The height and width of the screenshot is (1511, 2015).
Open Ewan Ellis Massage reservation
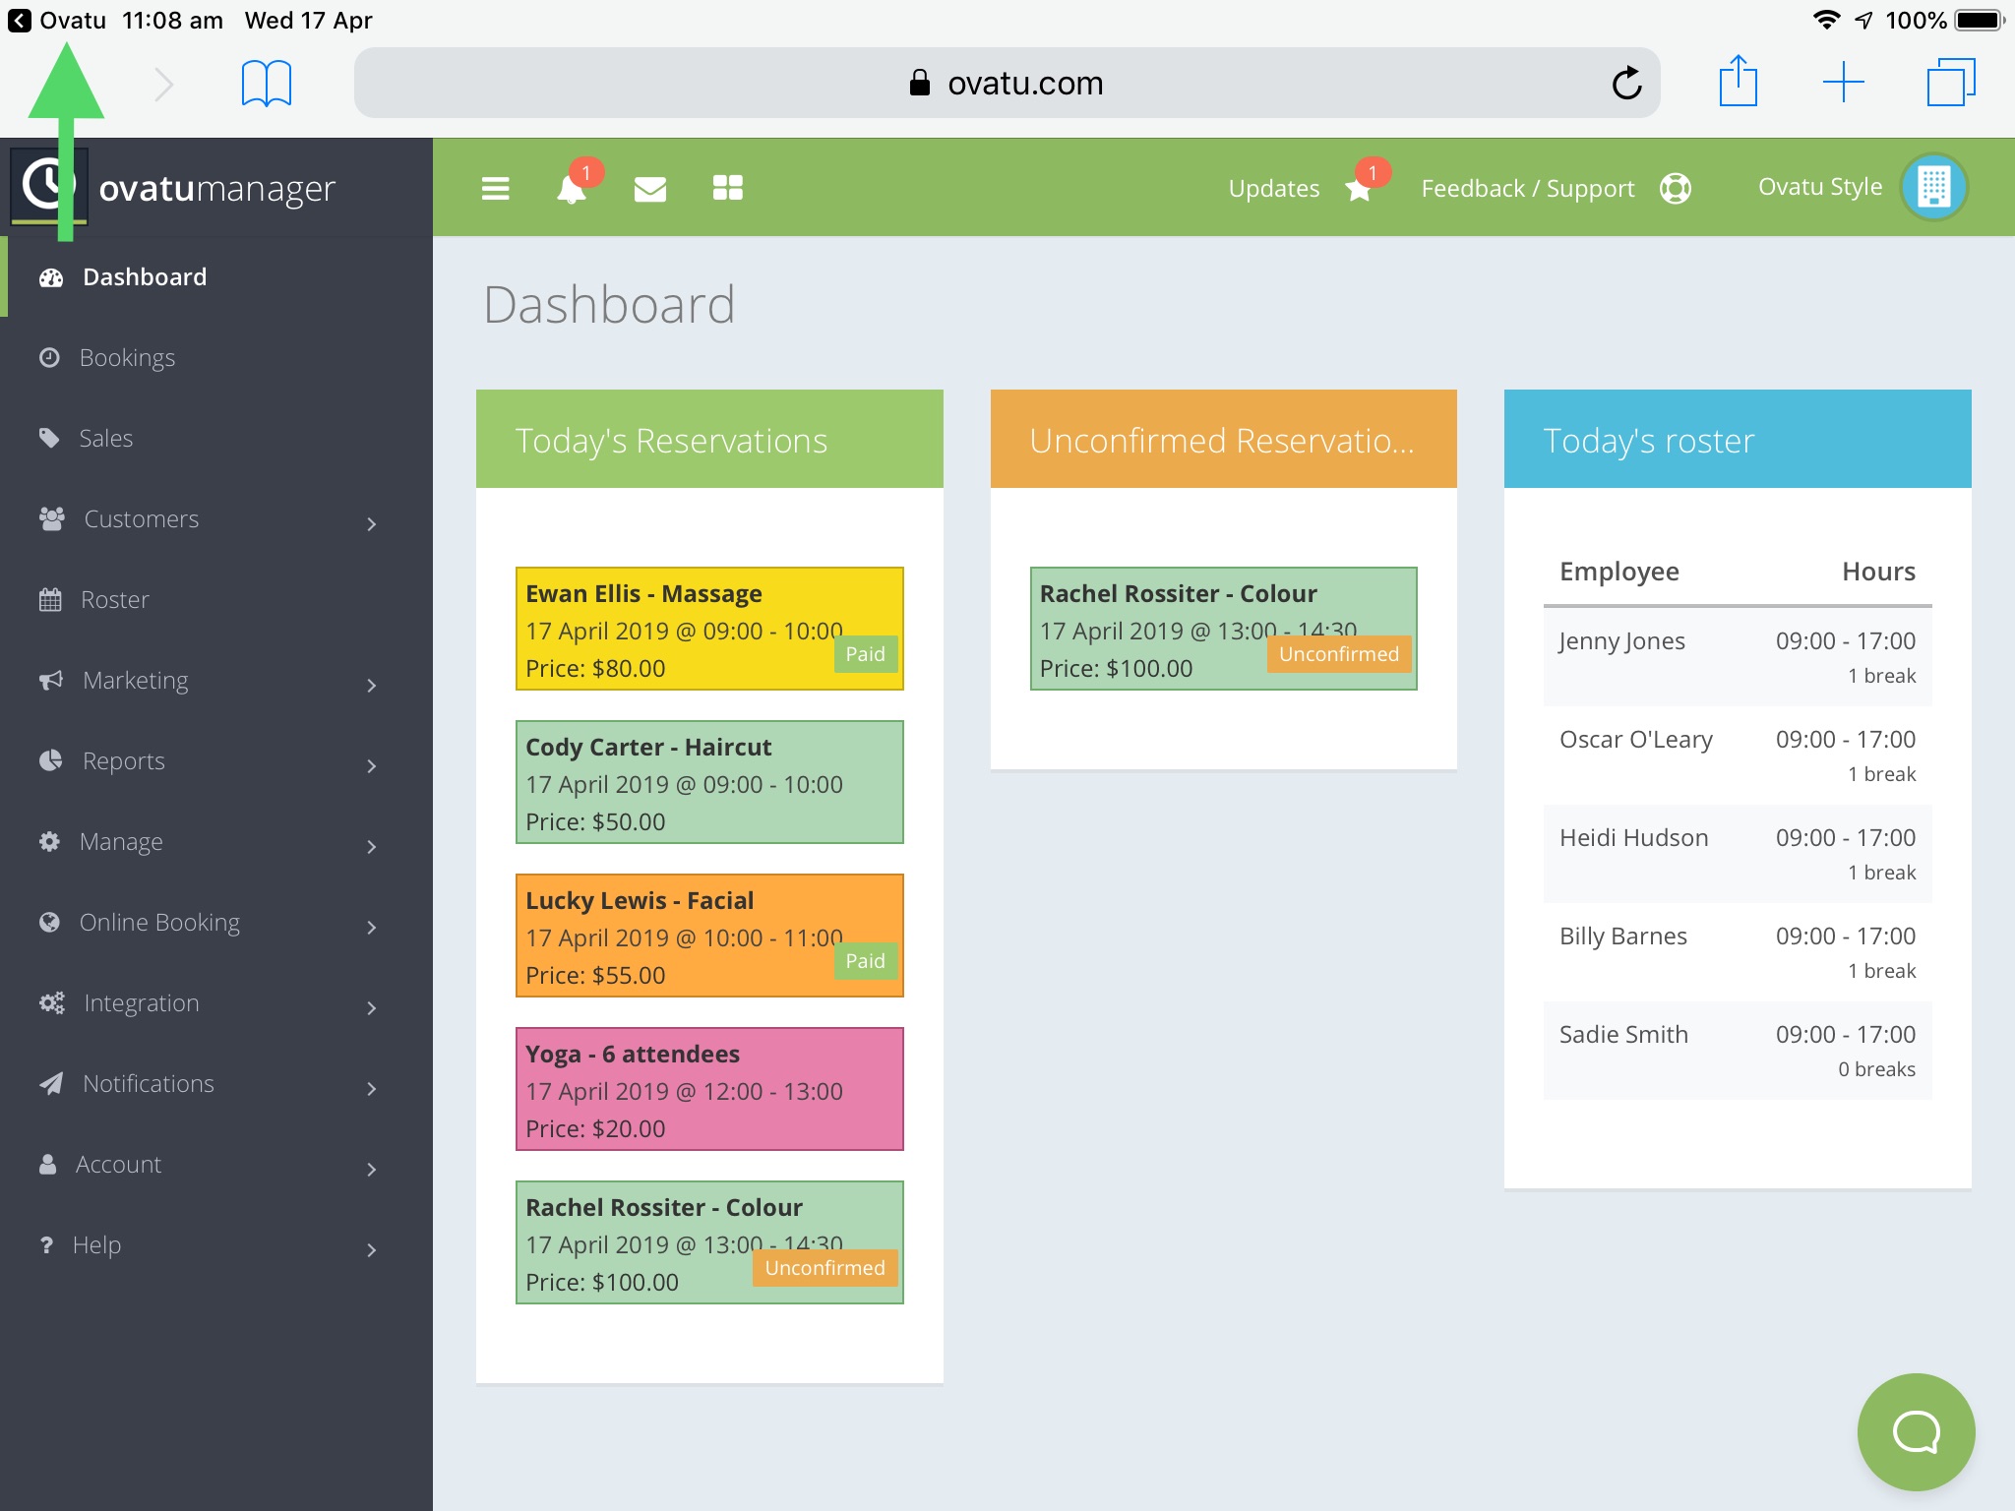pyautogui.click(x=708, y=629)
